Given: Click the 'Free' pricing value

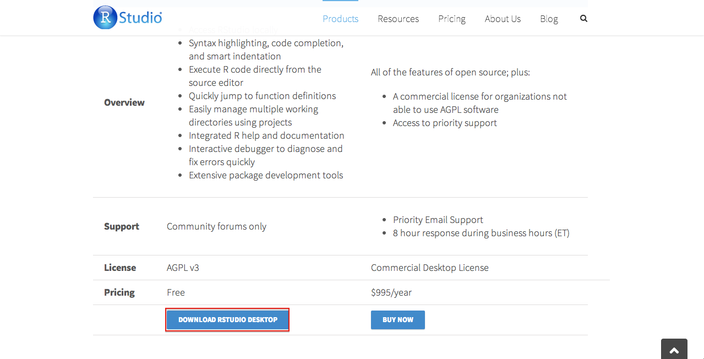Looking at the screenshot, I should [x=176, y=292].
